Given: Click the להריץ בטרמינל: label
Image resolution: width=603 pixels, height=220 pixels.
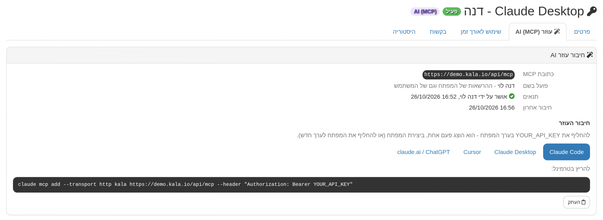Looking at the screenshot, I should (x=571, y=169).
